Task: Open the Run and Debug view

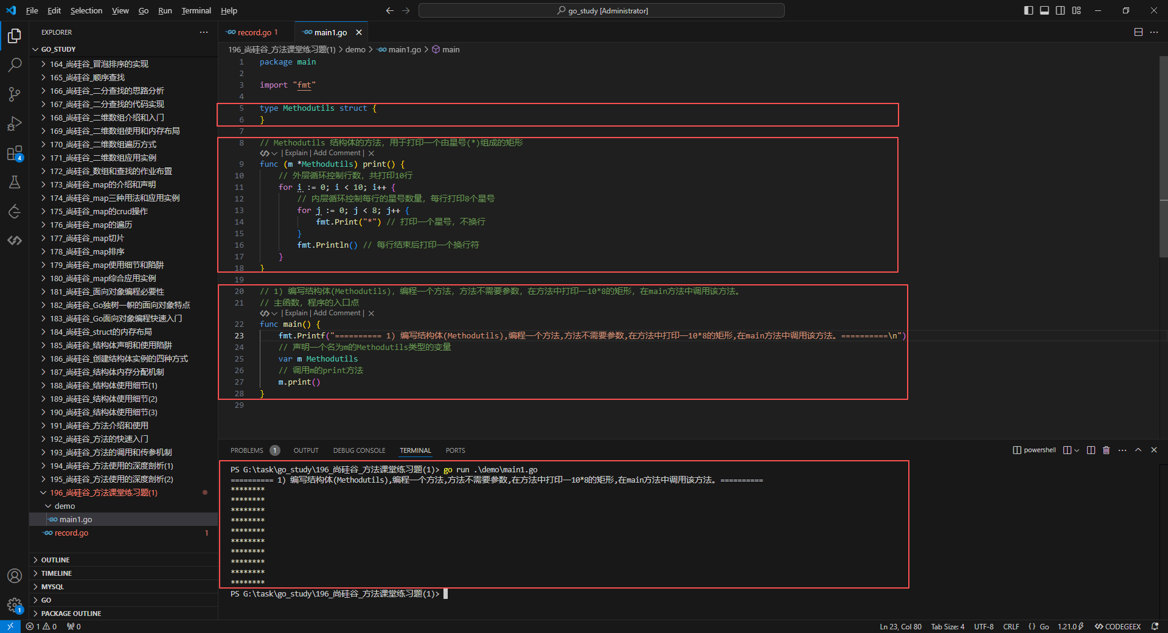Action: [x=15, y=124]
